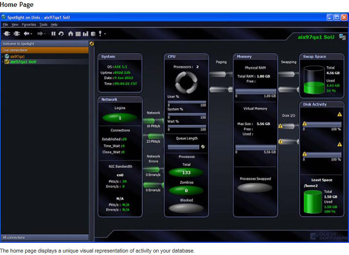This screenshot has width=349, height=255.
Task: Click the All connections bar
Action: coord(44,237)
